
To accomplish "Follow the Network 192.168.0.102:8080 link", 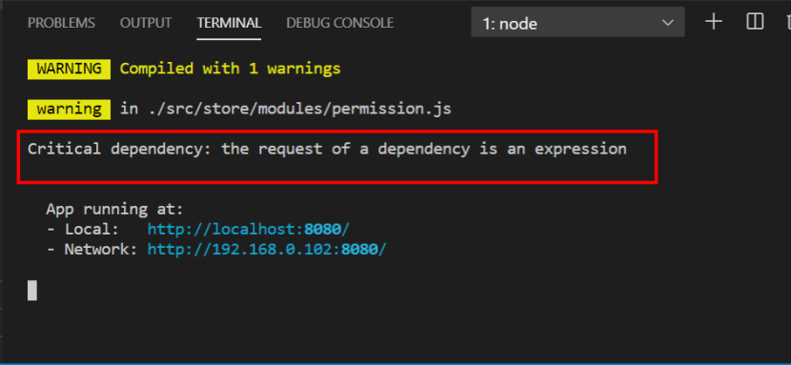I will (x=267, y=249).
